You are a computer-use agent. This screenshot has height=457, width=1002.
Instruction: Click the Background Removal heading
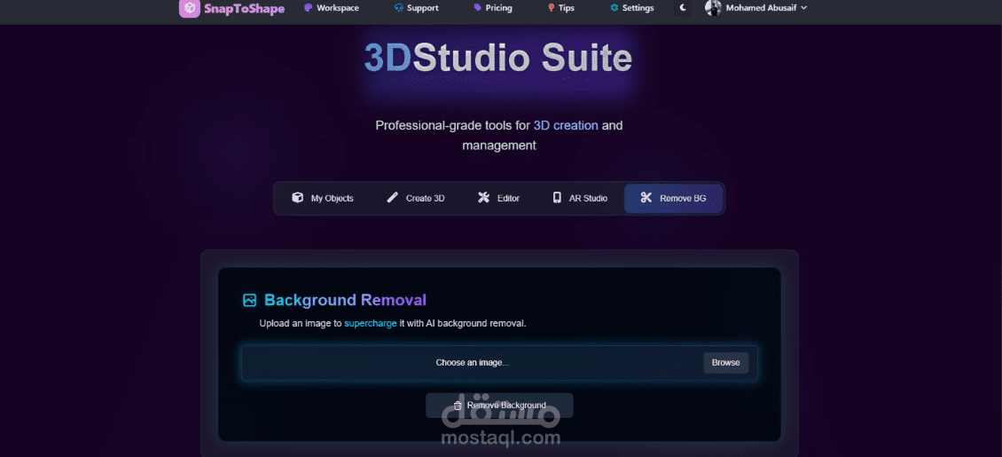[345, 300]
